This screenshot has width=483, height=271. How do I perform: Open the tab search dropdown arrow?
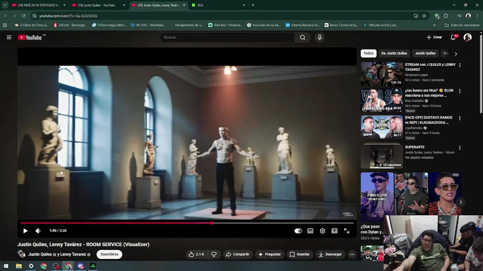click(x=5, y=5)
